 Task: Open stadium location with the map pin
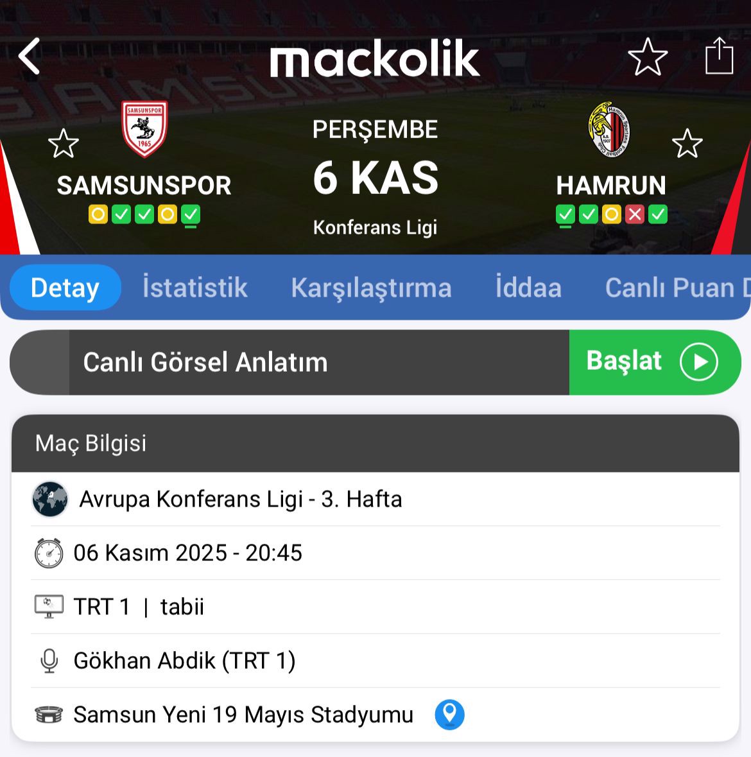tap(449, 715)
